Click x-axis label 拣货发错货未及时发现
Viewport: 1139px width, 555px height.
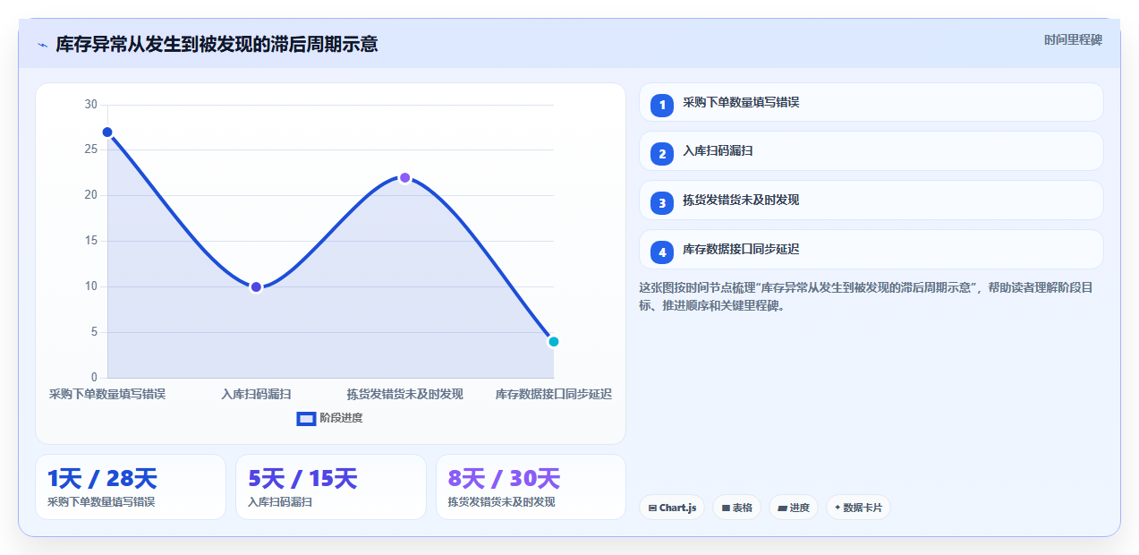coord(404,394)
